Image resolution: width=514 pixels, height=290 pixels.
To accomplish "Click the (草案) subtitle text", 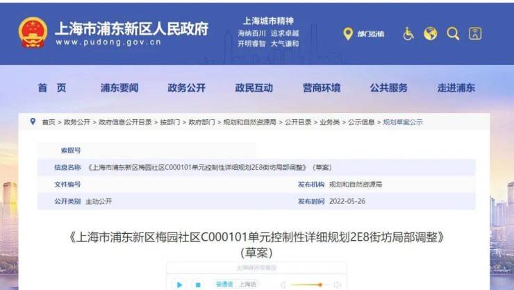I will pos(257,253).
